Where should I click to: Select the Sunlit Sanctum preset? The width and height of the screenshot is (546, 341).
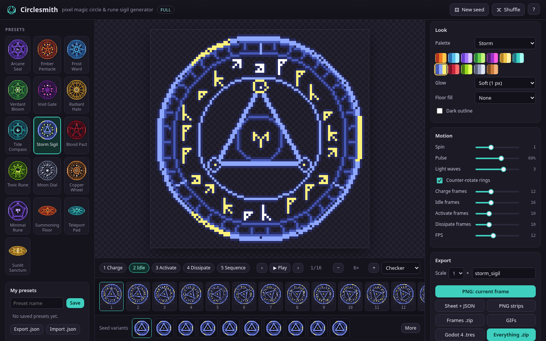[x=18, y=256]
